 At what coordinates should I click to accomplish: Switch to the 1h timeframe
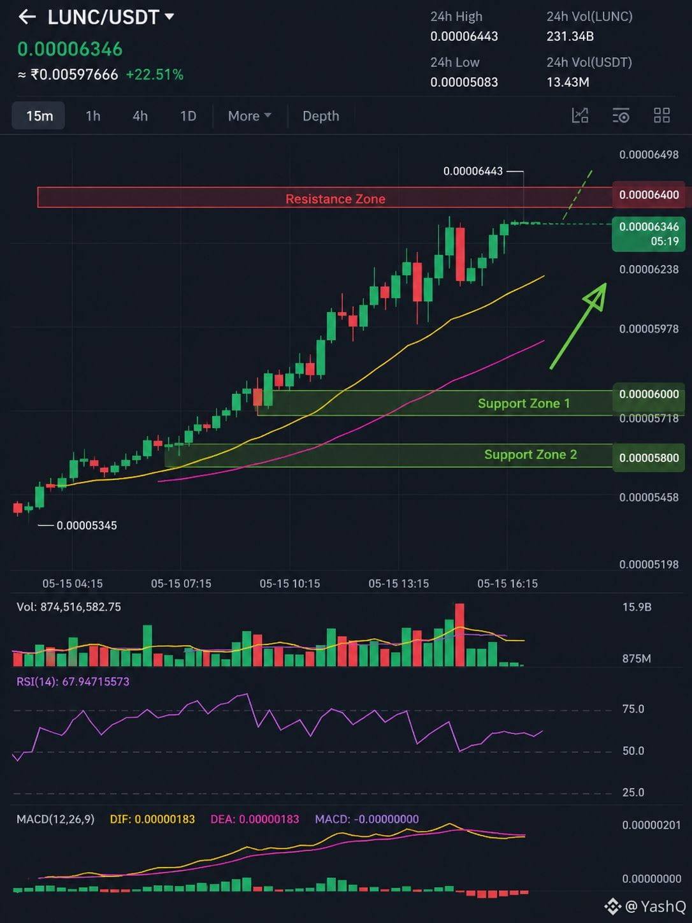[x=93, y=116]
